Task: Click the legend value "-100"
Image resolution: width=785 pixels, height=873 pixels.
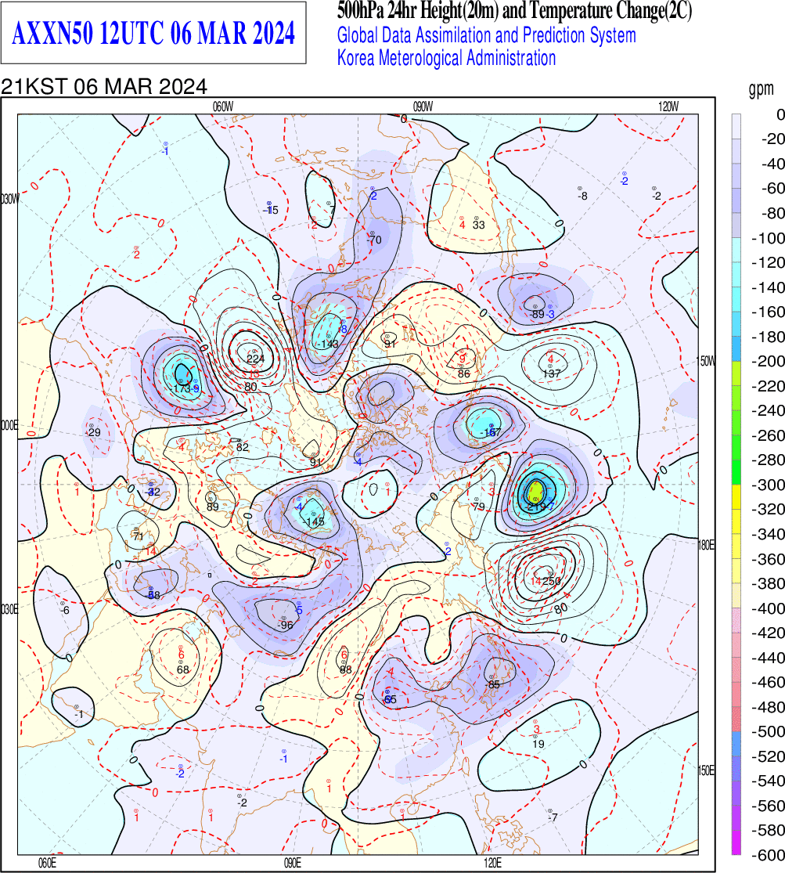Action: 768,238
